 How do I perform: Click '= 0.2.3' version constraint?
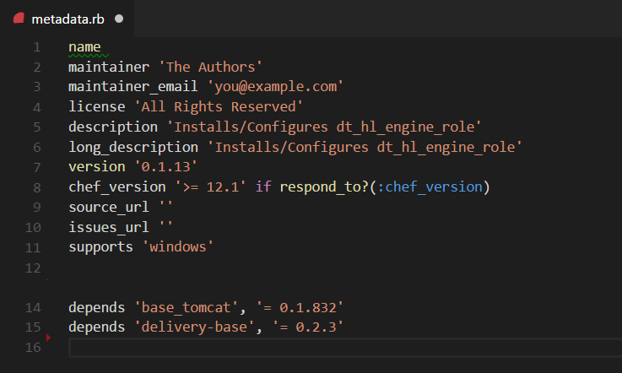tap(308, 327)
